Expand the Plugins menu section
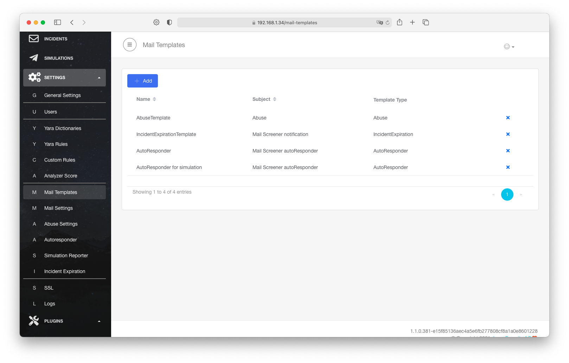This screenshot has width=569, height=363. pos(99,321)
